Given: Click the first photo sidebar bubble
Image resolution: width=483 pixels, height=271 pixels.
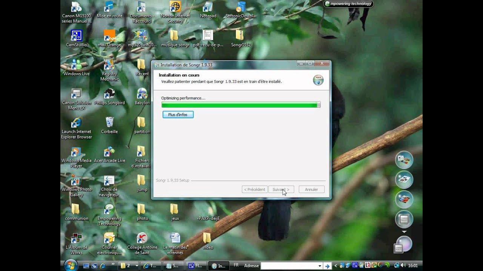Looking at the screenshot, I should pos(404,160).
